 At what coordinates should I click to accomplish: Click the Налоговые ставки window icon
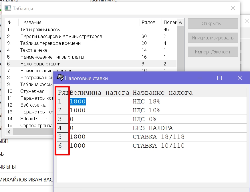coord(60,78)
